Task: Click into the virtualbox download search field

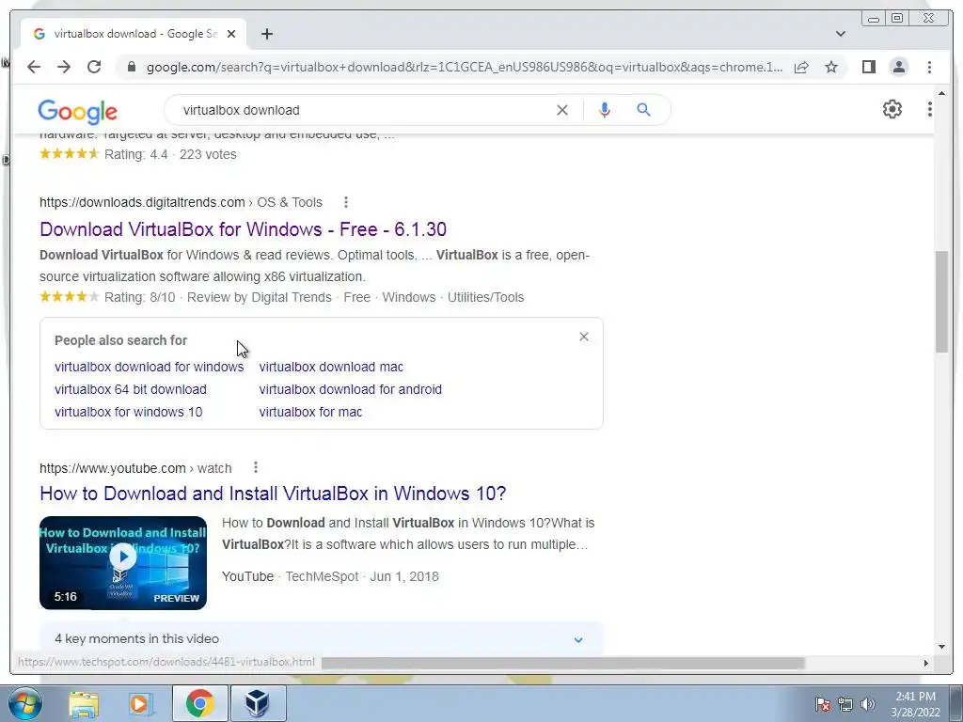Action: coord(362,110)
